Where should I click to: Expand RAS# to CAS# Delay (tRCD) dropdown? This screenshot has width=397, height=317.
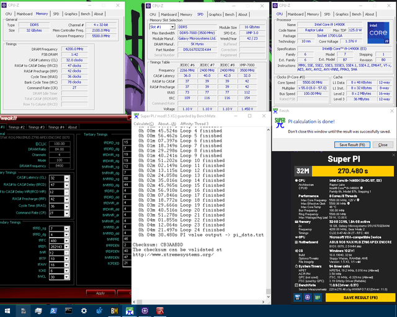coord(66,185)
